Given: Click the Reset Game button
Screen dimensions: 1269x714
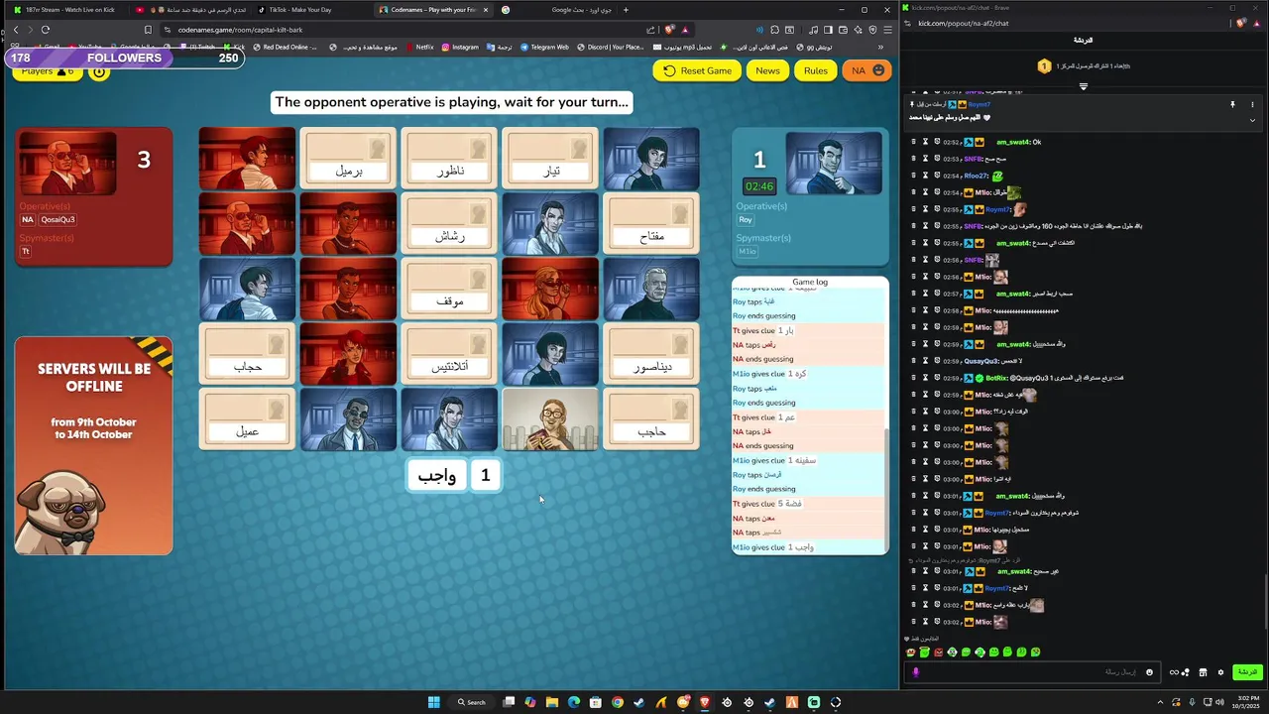Looking at the screenshot, I should 697,70.
